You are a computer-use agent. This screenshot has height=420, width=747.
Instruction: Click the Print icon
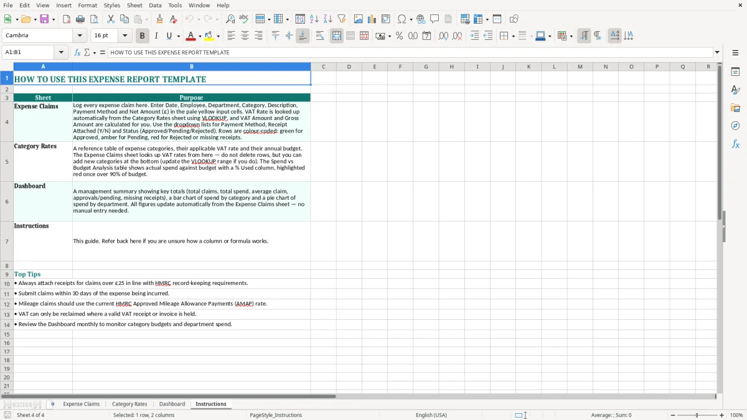(x=80, y=19)
